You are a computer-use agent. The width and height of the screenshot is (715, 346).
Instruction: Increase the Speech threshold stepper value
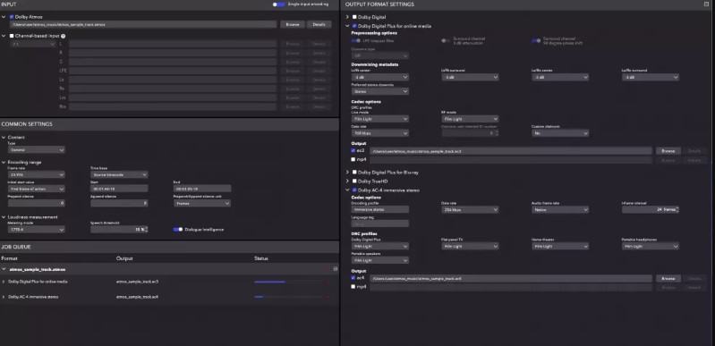tap(146, 227)
